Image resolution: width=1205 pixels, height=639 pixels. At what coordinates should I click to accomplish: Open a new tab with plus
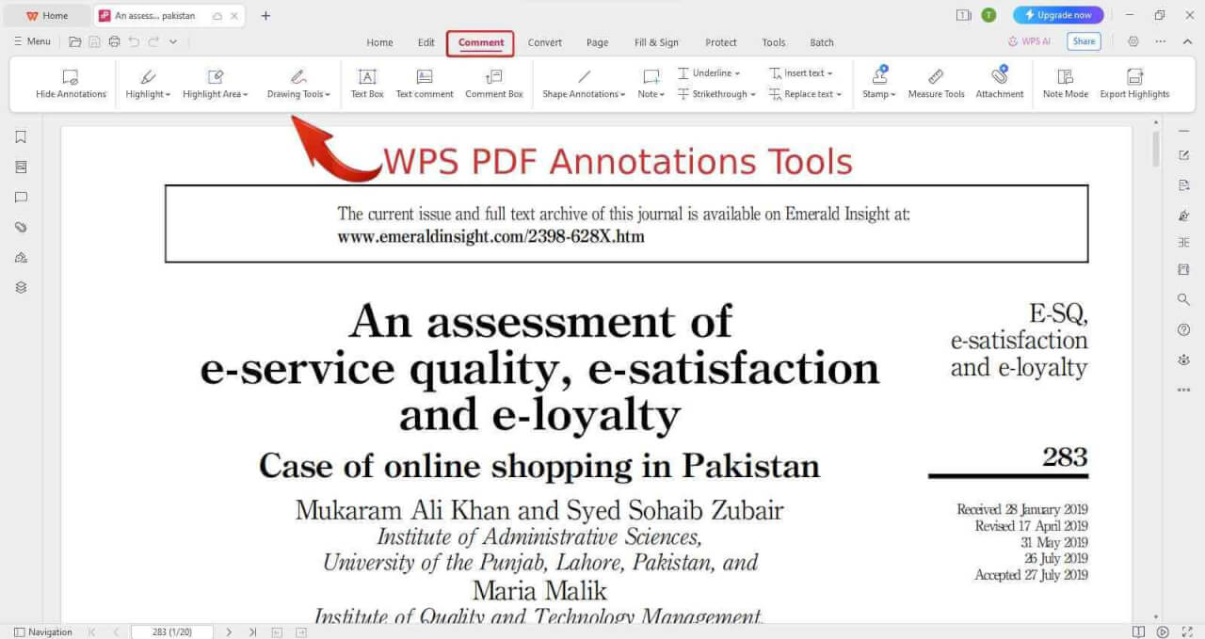pyautogui.click(x=265, y=15)
